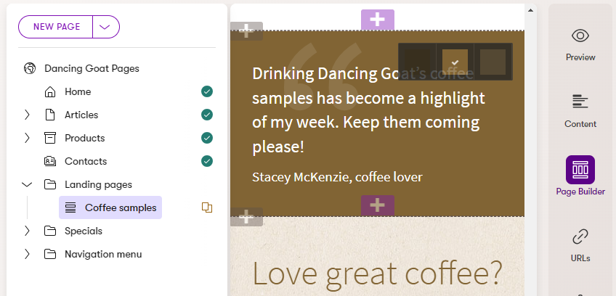616x296 pixels.
Task: Select the Contacts page in tree
Action: [x=85, y=161]
